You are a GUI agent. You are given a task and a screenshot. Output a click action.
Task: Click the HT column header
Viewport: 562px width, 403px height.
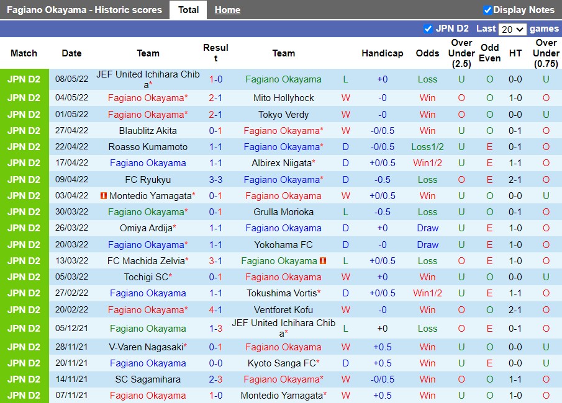point(515,53)
